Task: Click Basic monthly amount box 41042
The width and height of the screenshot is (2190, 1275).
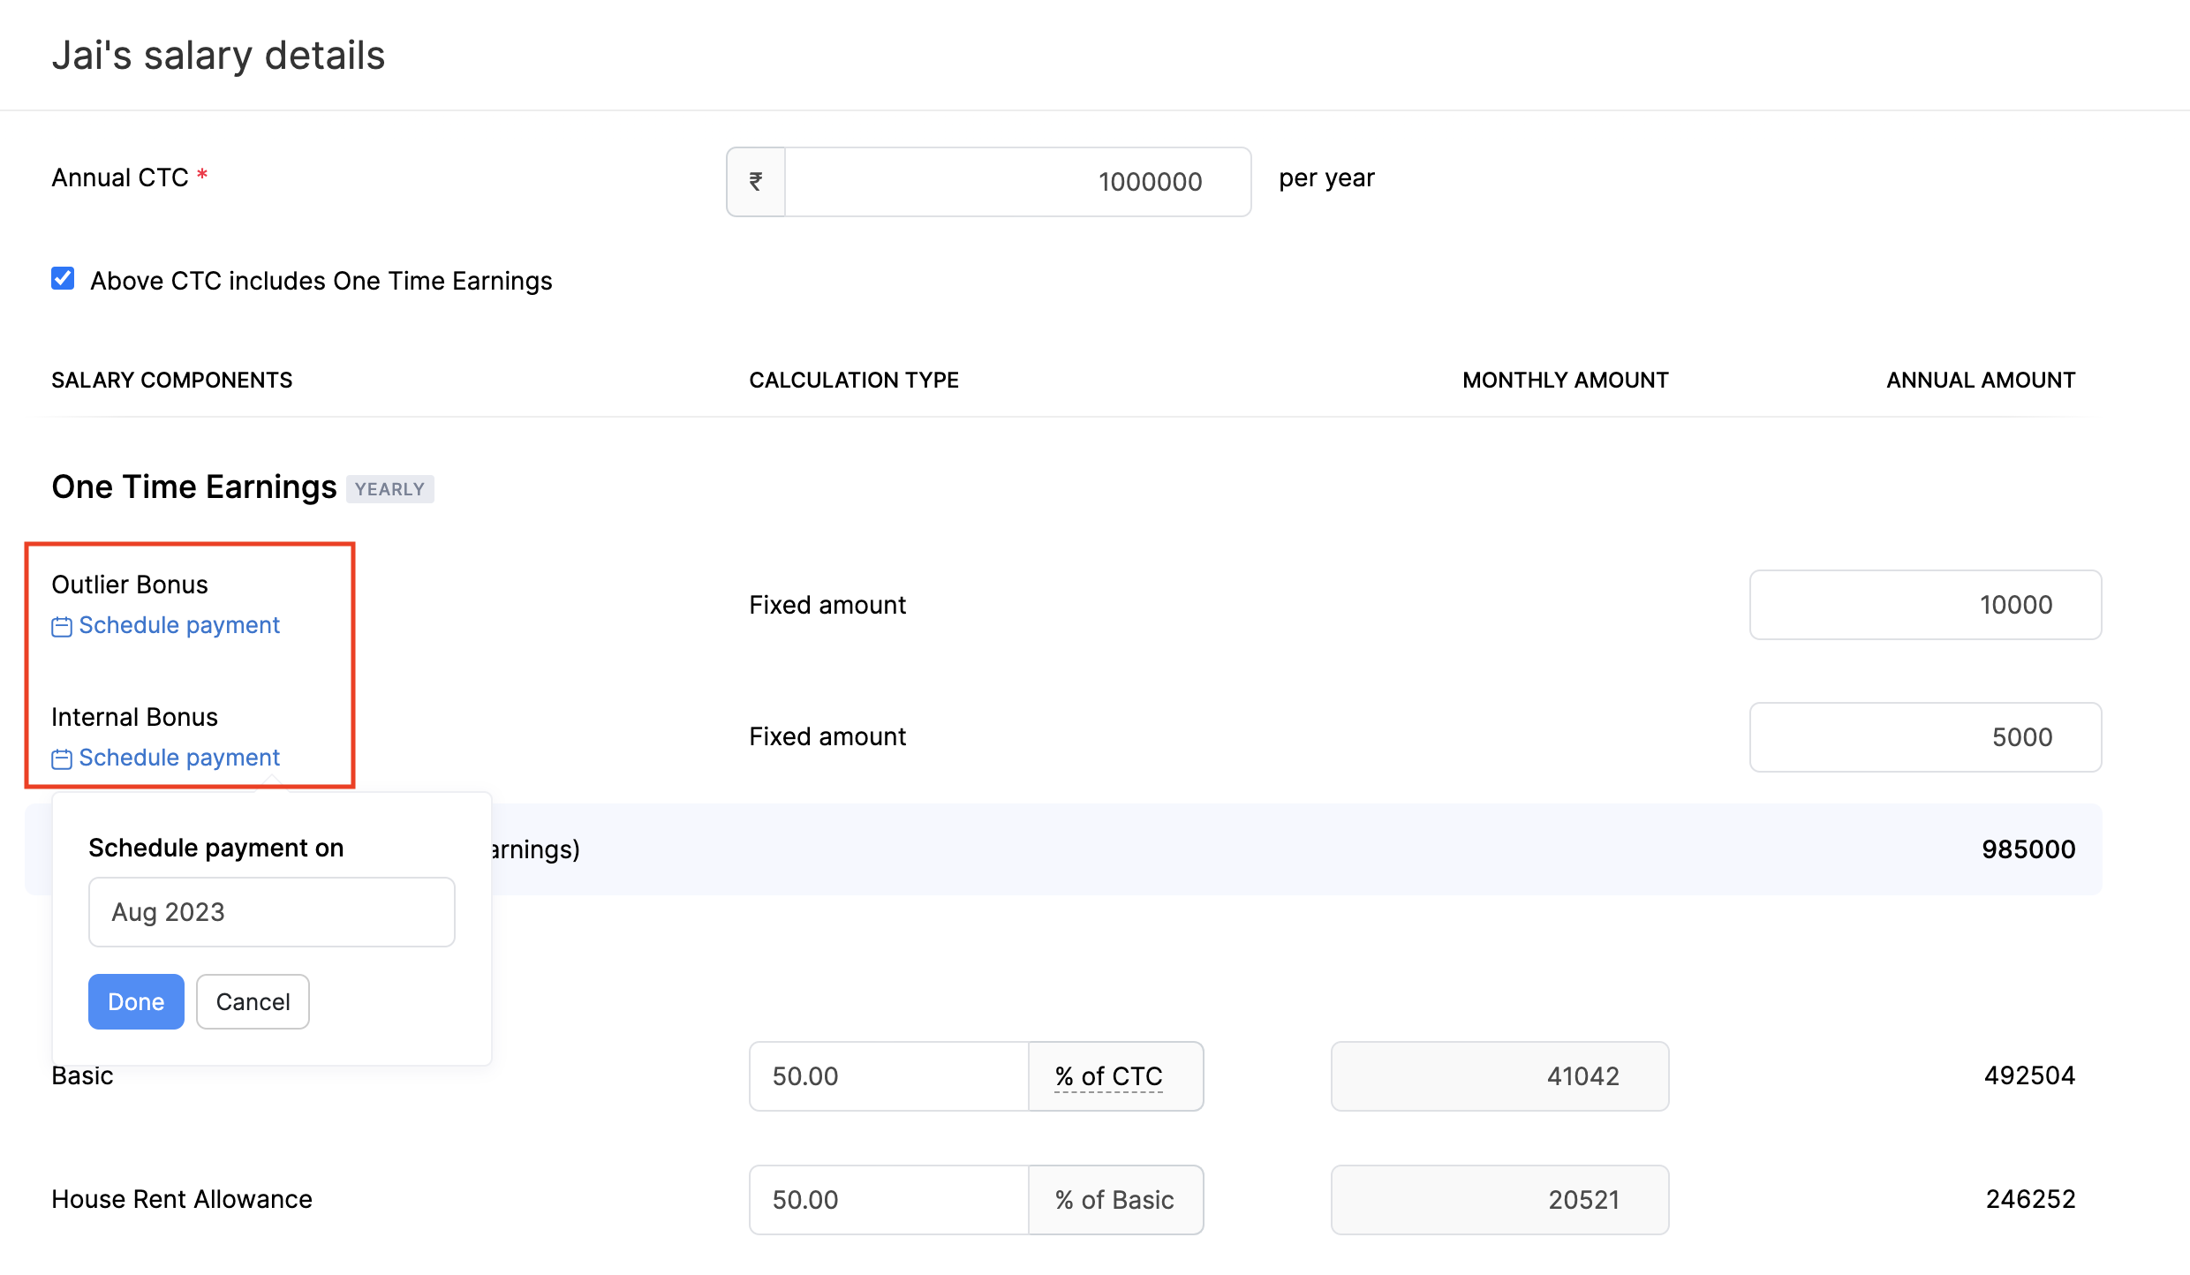Action: [1499, 1076]
